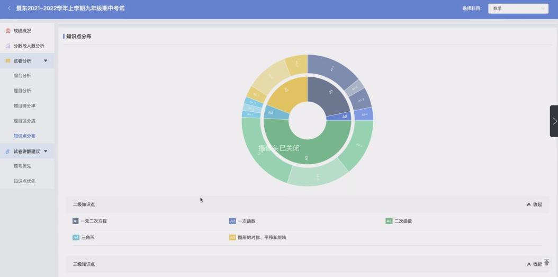Click the A1 legend swatch for 一元二次方程
Screen dimensions: 558x277
tap(76, 221)
